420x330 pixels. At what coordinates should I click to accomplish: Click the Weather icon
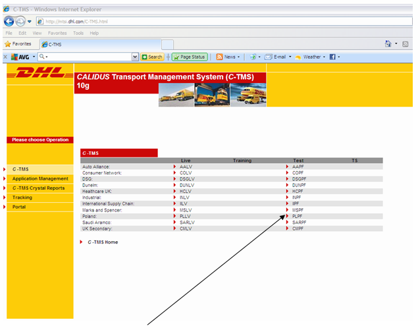pyautogui.click(x=298, y=57)
